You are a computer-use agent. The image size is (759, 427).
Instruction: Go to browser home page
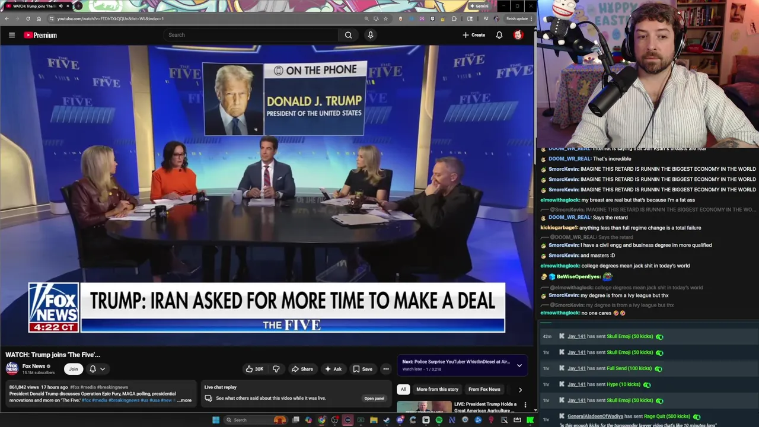39,18
